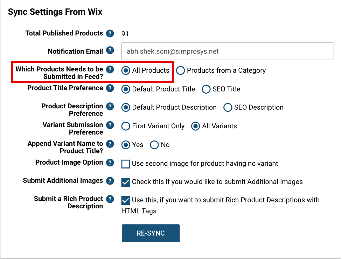The image size is (342, 259).
Task: Choose SEO Title radio button
Action: pyautogui.click(x=206, y=89)
